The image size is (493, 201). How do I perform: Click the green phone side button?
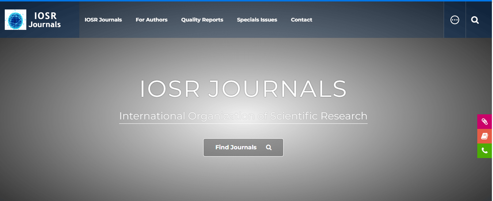click(x=485, y=151)
